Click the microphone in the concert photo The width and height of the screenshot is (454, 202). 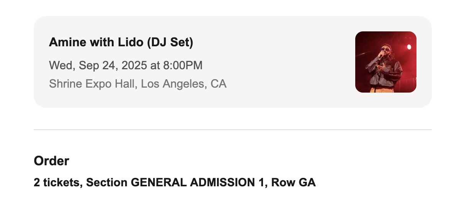tap(380, 57)
